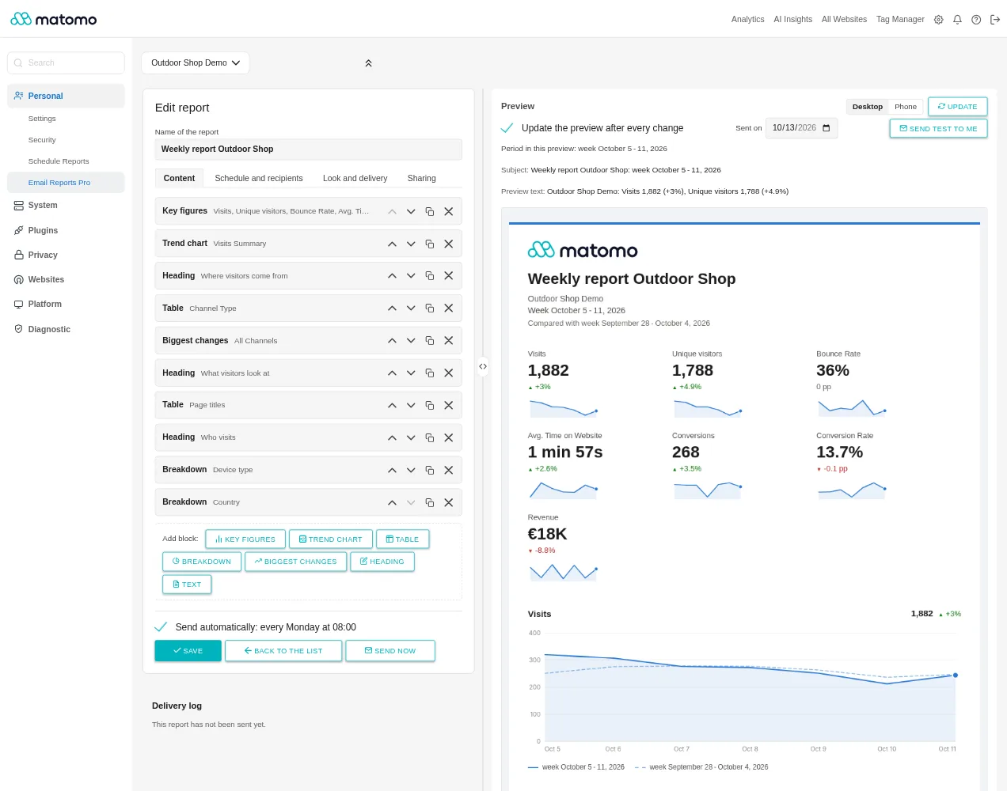Toggle Update the preview after every change
Screen dimensions: 1007x791
[x=507, y=128]
